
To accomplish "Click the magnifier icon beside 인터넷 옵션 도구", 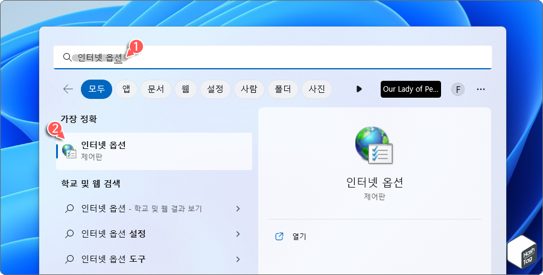I will pyautogui.click(x=69, y=259).
